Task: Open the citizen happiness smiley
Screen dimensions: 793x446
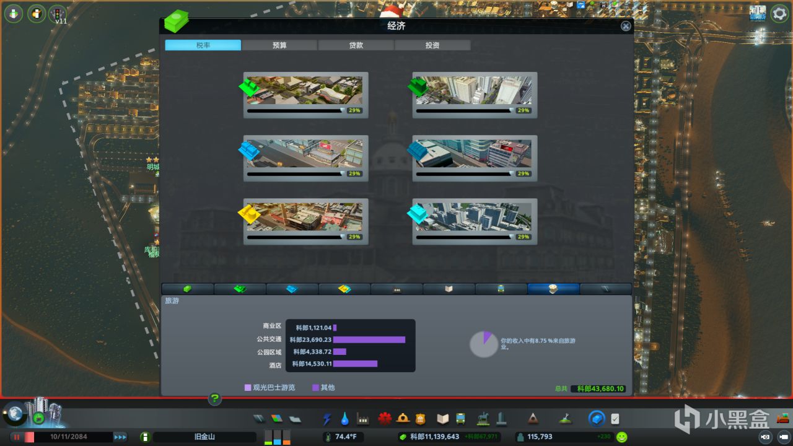Action: (x=621, y=437)
